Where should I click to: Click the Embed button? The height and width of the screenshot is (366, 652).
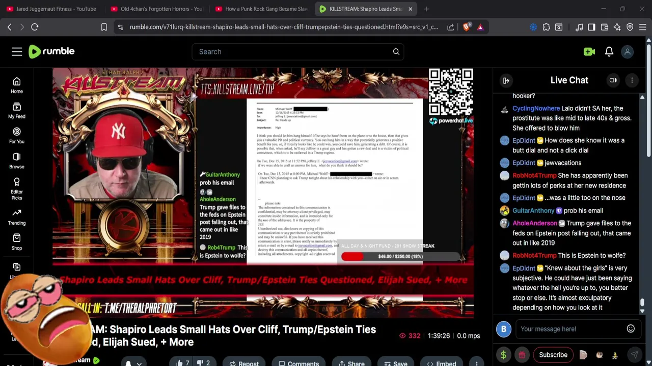(441, 363)
